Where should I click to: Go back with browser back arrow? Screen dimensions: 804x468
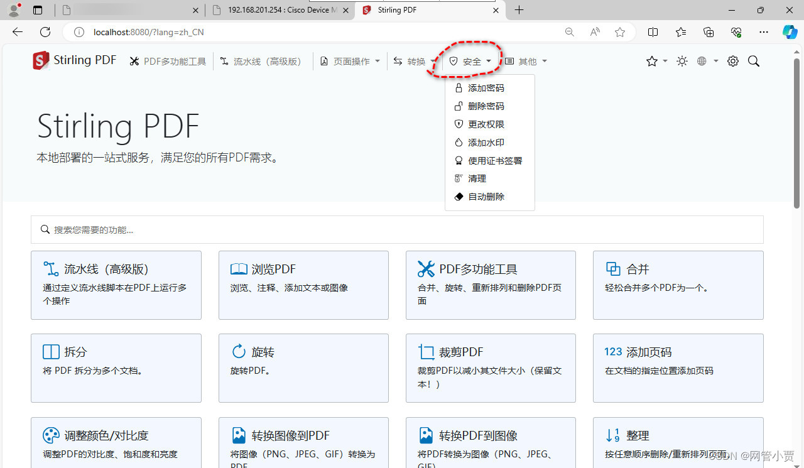pyautogui.click(x=18, y=32)
